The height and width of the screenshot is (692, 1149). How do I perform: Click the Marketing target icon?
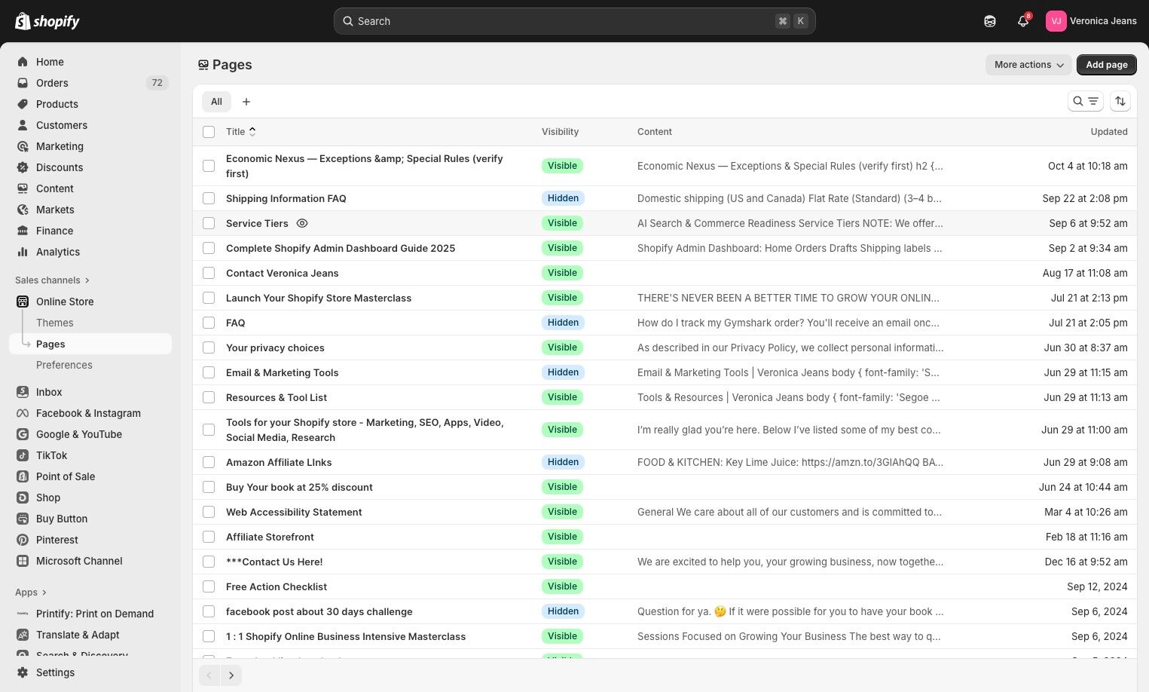(x=23, y=146)
